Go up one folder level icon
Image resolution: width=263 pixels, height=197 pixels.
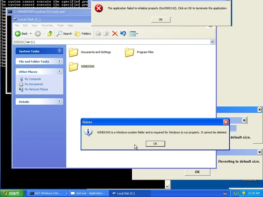50,34
